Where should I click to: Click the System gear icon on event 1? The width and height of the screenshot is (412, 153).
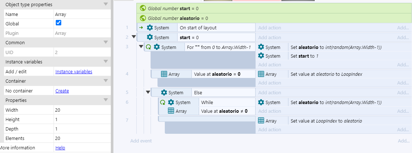click(x=150, y=28)
